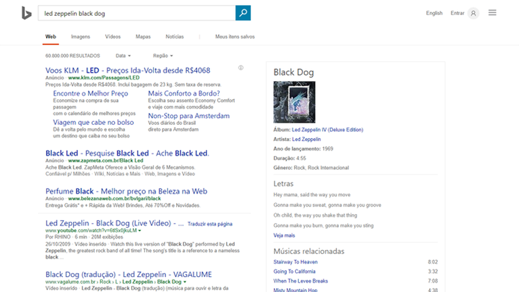Click 'Traduzir esta página' link

pyautogui.click(x=210, y=224)
